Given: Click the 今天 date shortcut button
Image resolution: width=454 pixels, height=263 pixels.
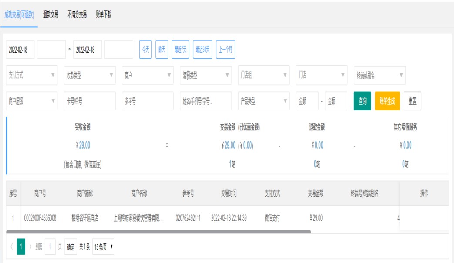Looking at the screenshot, I should (145, 50).
